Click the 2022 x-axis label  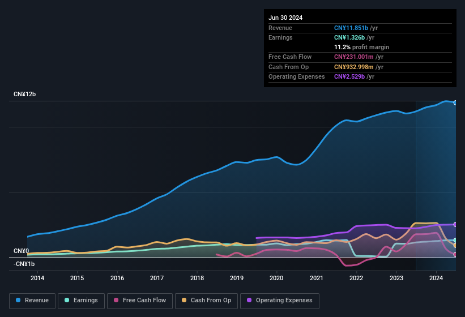point(356,278)
